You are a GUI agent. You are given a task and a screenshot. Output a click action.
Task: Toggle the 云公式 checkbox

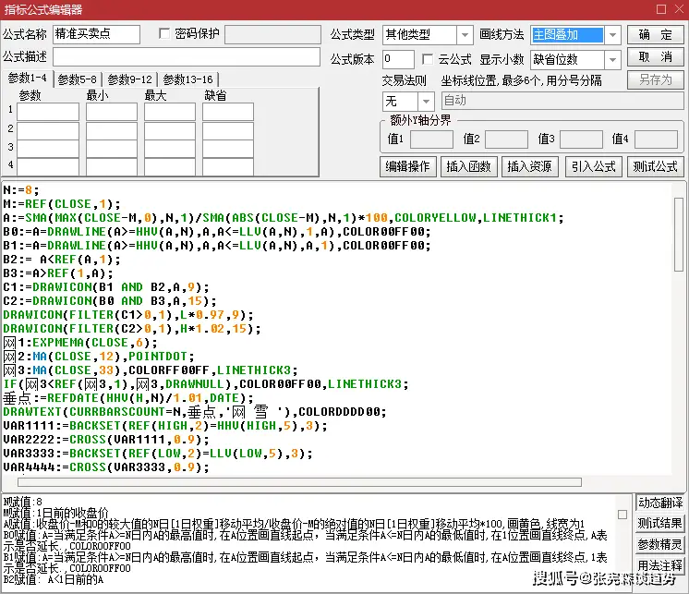[x=428, y=60]
